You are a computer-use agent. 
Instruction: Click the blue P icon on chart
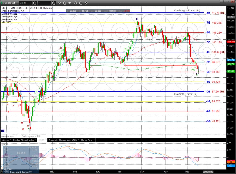pos(3,131)
